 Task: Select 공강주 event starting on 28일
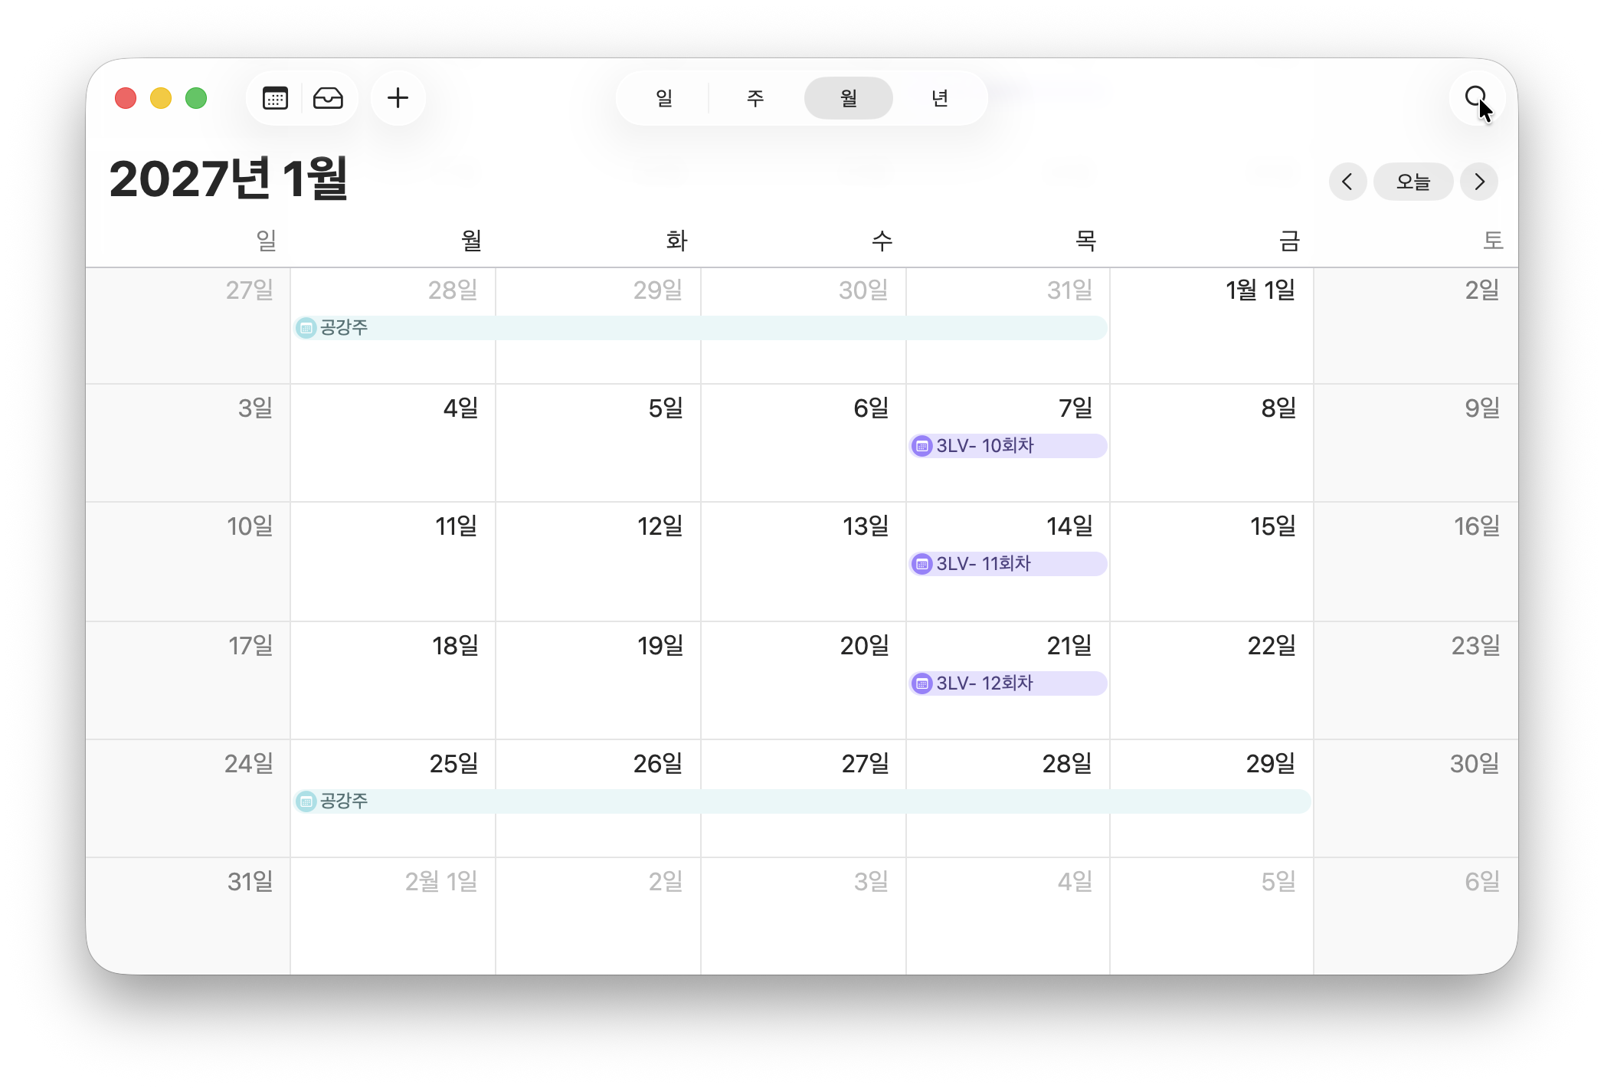(x=700, y=328)
